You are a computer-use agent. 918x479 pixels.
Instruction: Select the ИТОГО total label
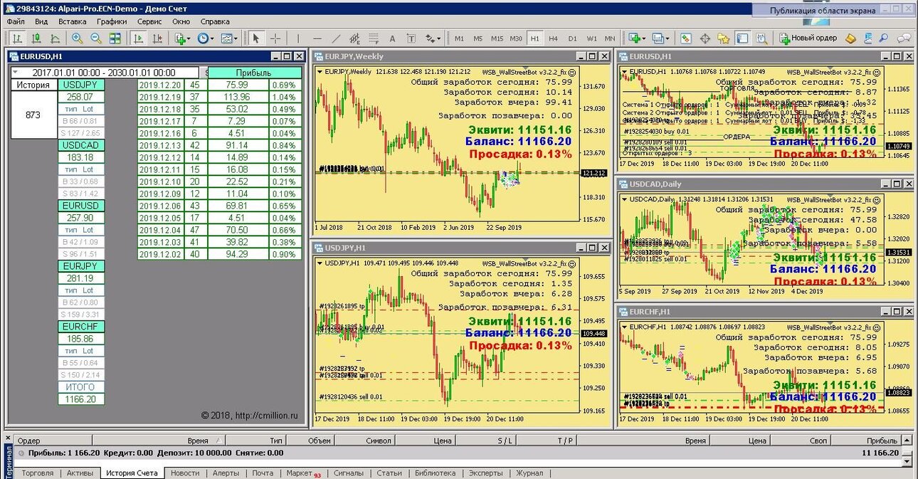pos(80,387)
